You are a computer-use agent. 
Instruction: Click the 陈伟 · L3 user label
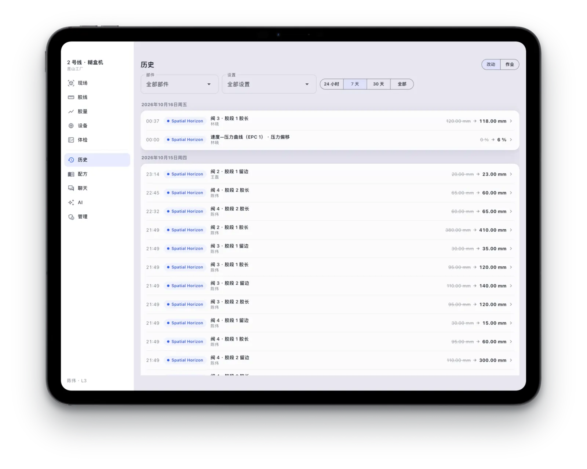[77, 381]
